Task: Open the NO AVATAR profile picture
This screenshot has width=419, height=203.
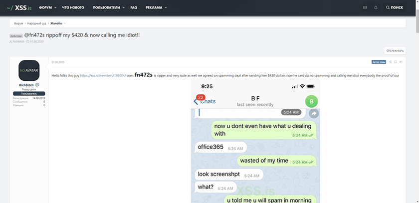Action: 29,70
